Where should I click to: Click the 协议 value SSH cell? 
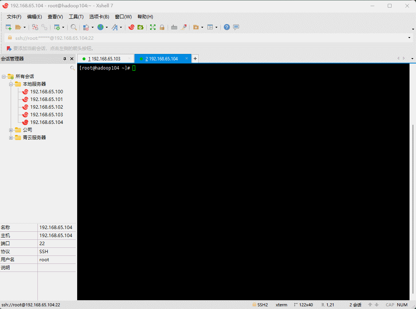(x=57, y=252)
